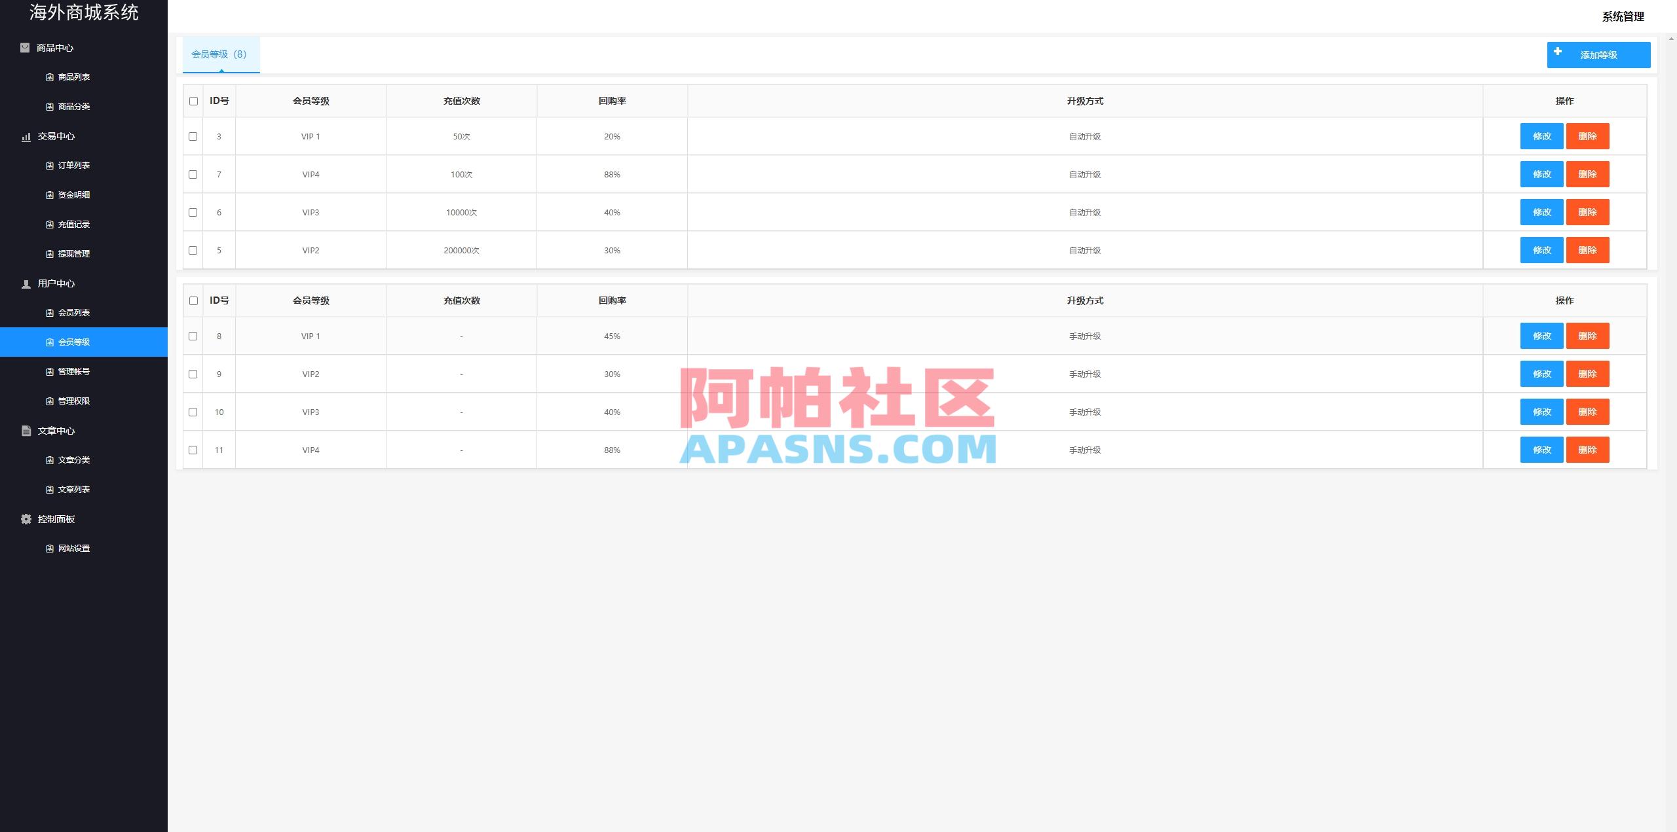
Task: Open the 系统管理 menu
Action: [x=1623, y=17]
